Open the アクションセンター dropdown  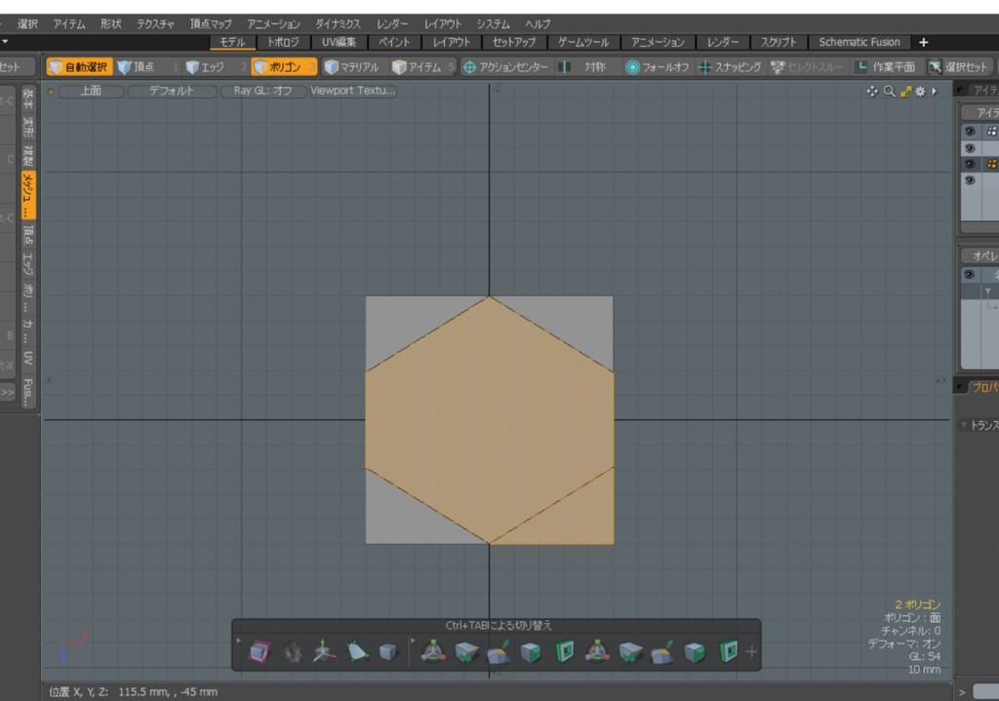(x=506, y=67)
